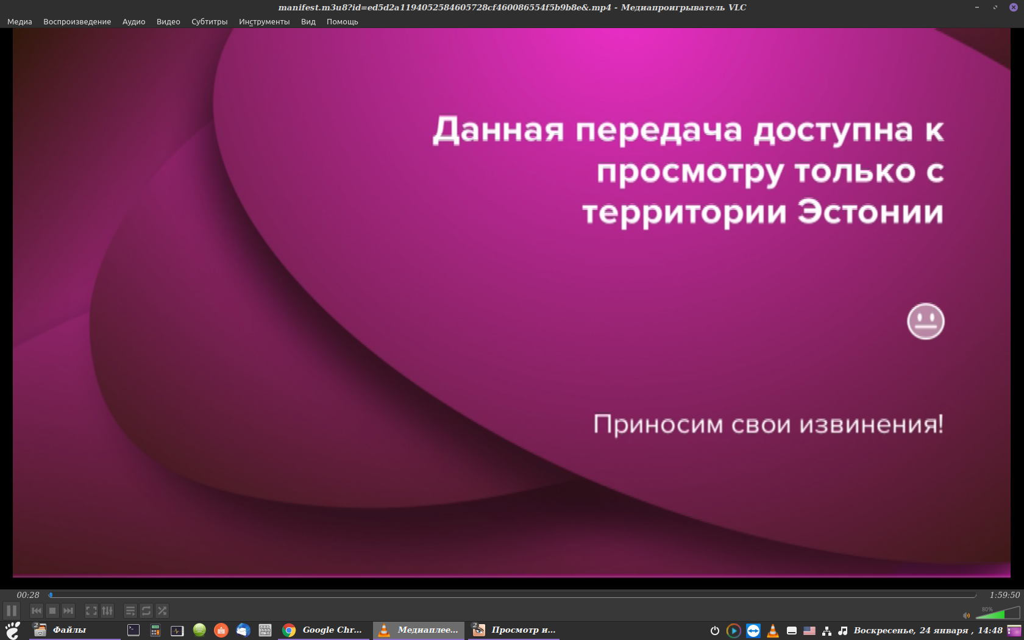
Task: Click the seek bar timeline
Action: point(512,595)
